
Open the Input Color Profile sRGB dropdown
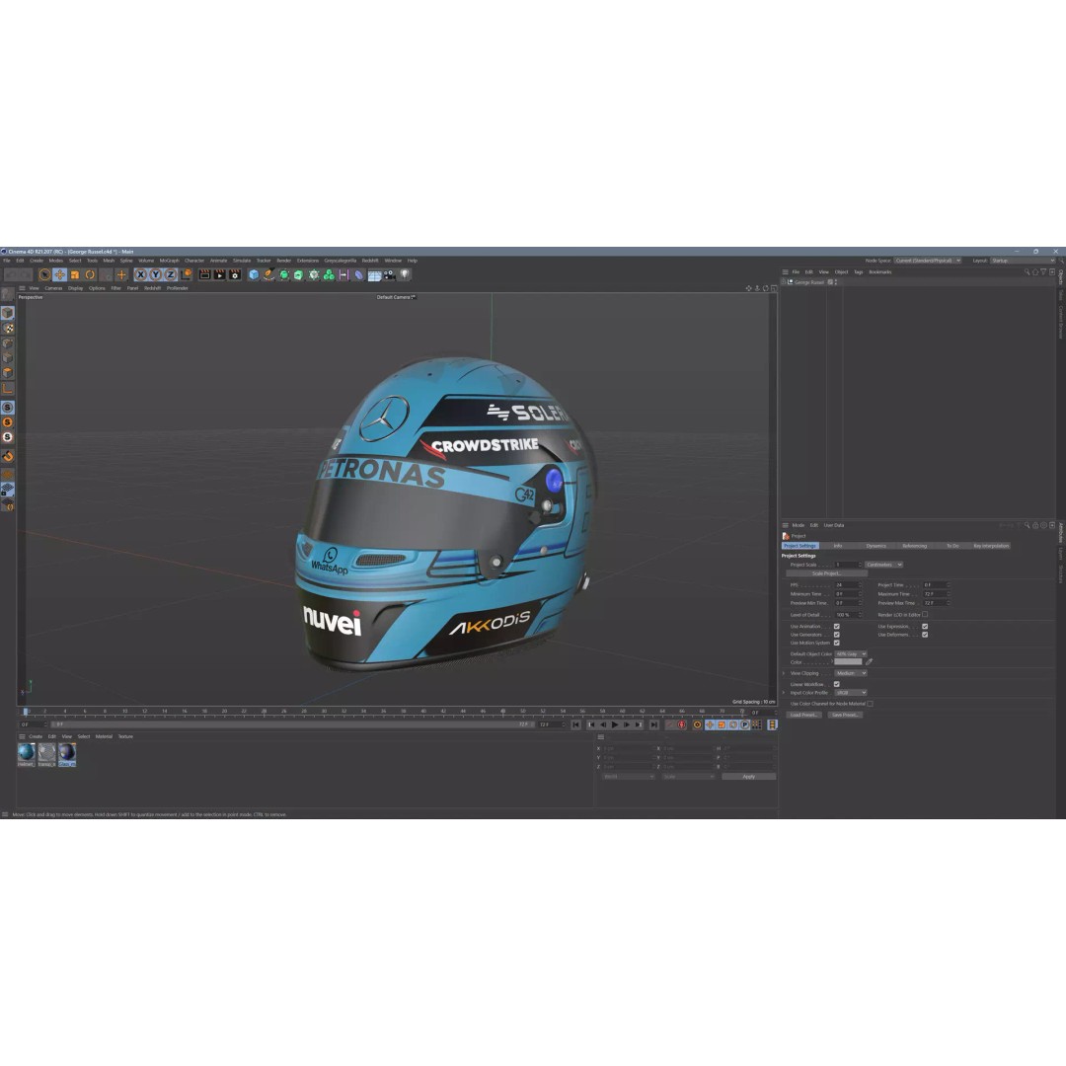[851, 692]
